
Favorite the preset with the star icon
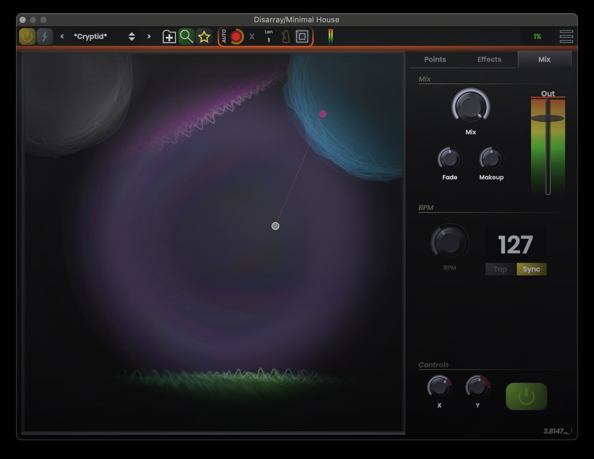[204, 37]
